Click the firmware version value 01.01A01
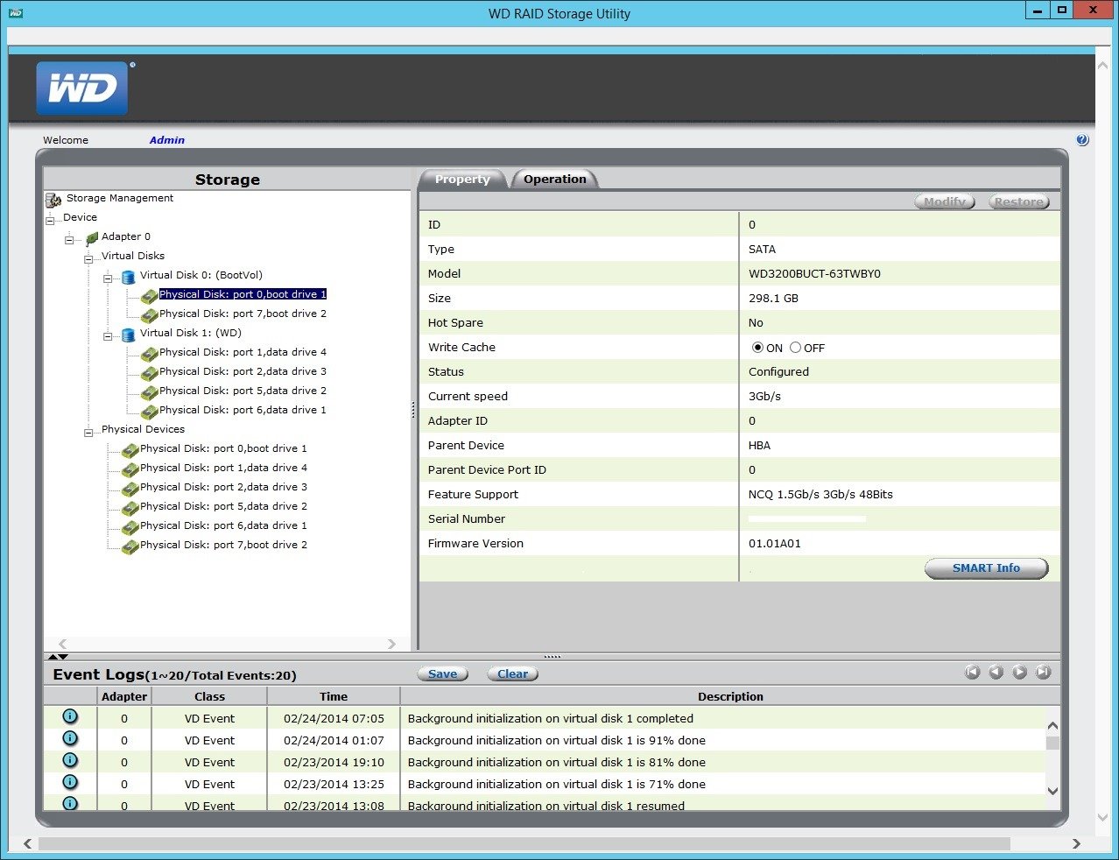This screenshot has height=860, width=1119. (775, 544)
